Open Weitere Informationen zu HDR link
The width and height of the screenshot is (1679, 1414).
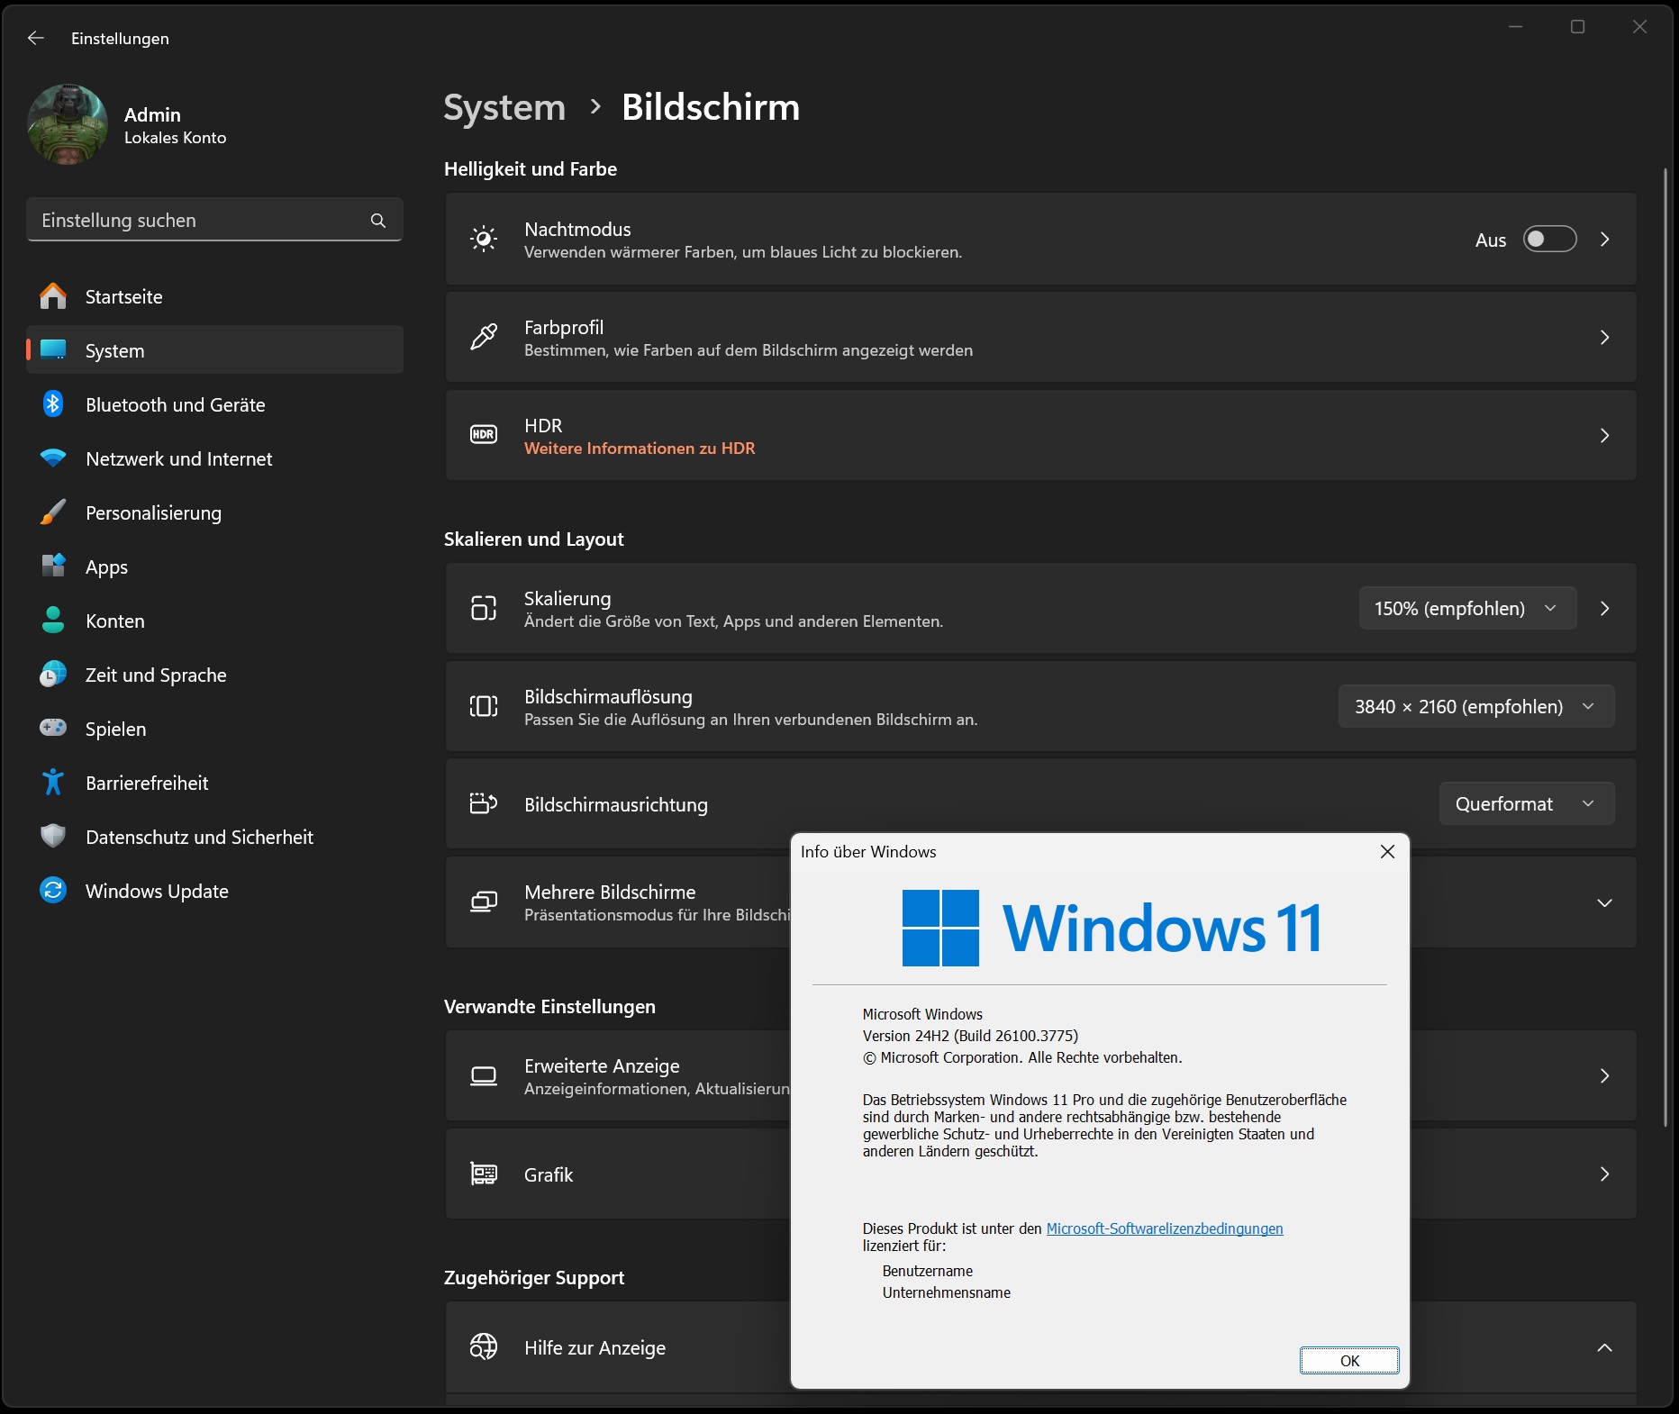[640, 449]
